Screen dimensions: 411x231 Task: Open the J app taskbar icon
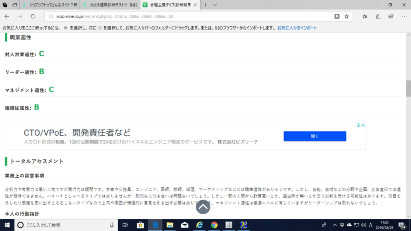229,225
